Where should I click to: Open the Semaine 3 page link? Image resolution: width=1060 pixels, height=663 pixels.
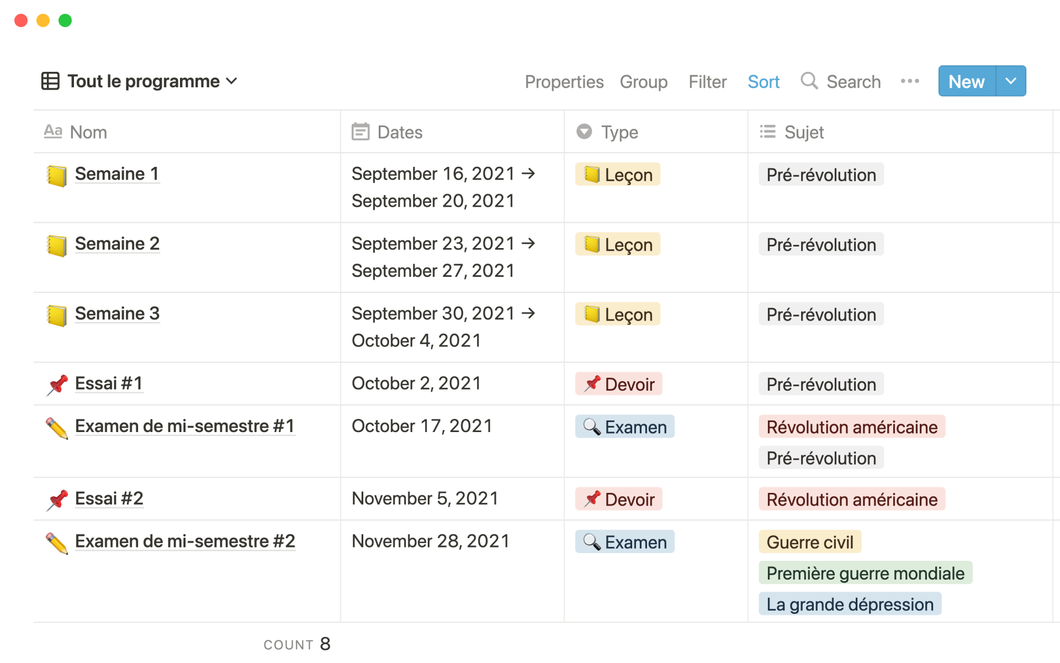[117, 313]
